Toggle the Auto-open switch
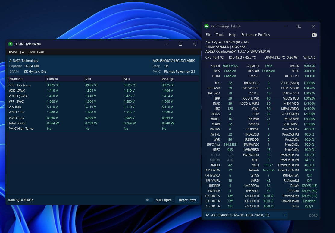This screenshot has height=233, width=335. pyautogui.click(x=149, y=200)
